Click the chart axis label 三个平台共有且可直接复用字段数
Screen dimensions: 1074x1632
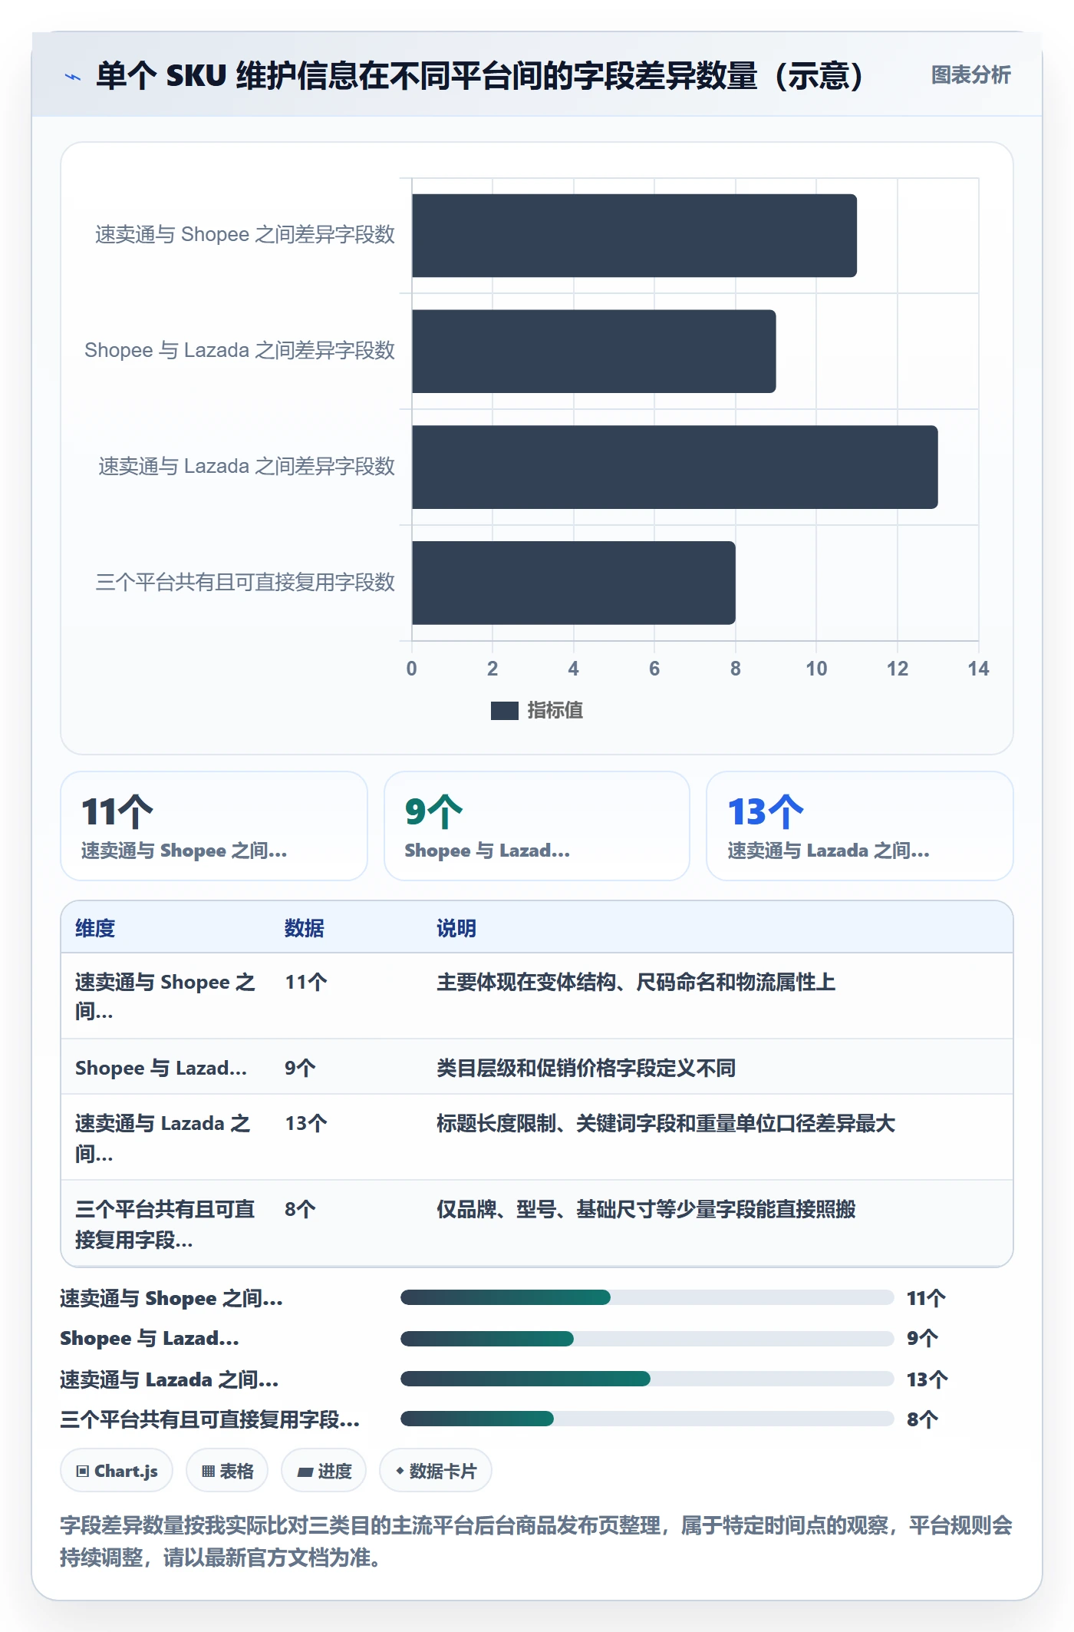click(x=245, y=583)
